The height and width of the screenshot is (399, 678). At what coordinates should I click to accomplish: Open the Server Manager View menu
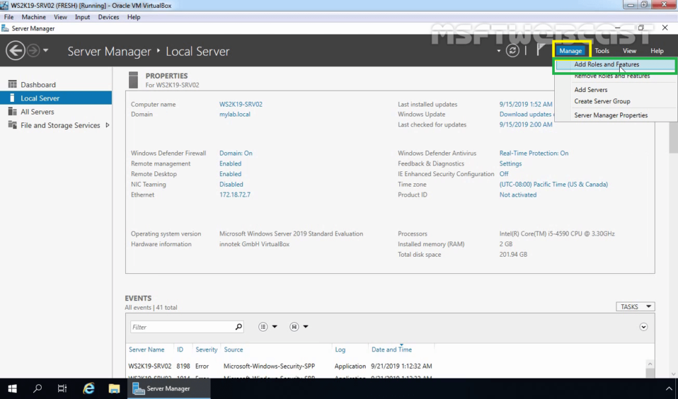point(629,50)
